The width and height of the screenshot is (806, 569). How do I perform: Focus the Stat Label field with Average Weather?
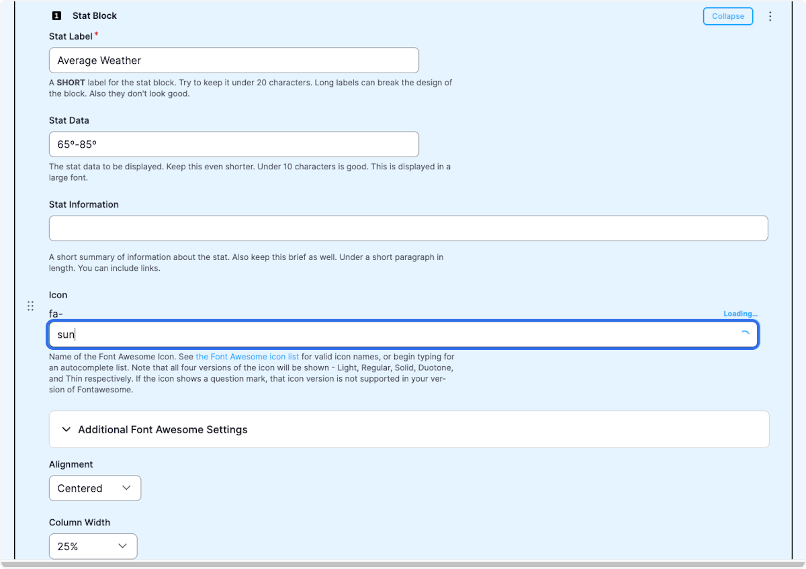coord(234,60)
